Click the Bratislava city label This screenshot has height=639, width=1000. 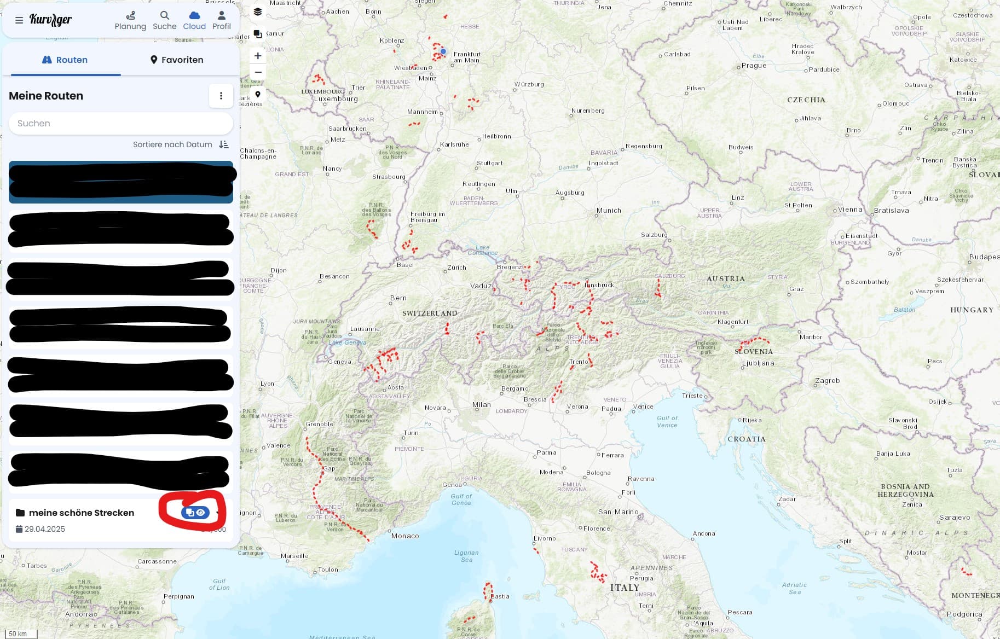coord(892,211)
